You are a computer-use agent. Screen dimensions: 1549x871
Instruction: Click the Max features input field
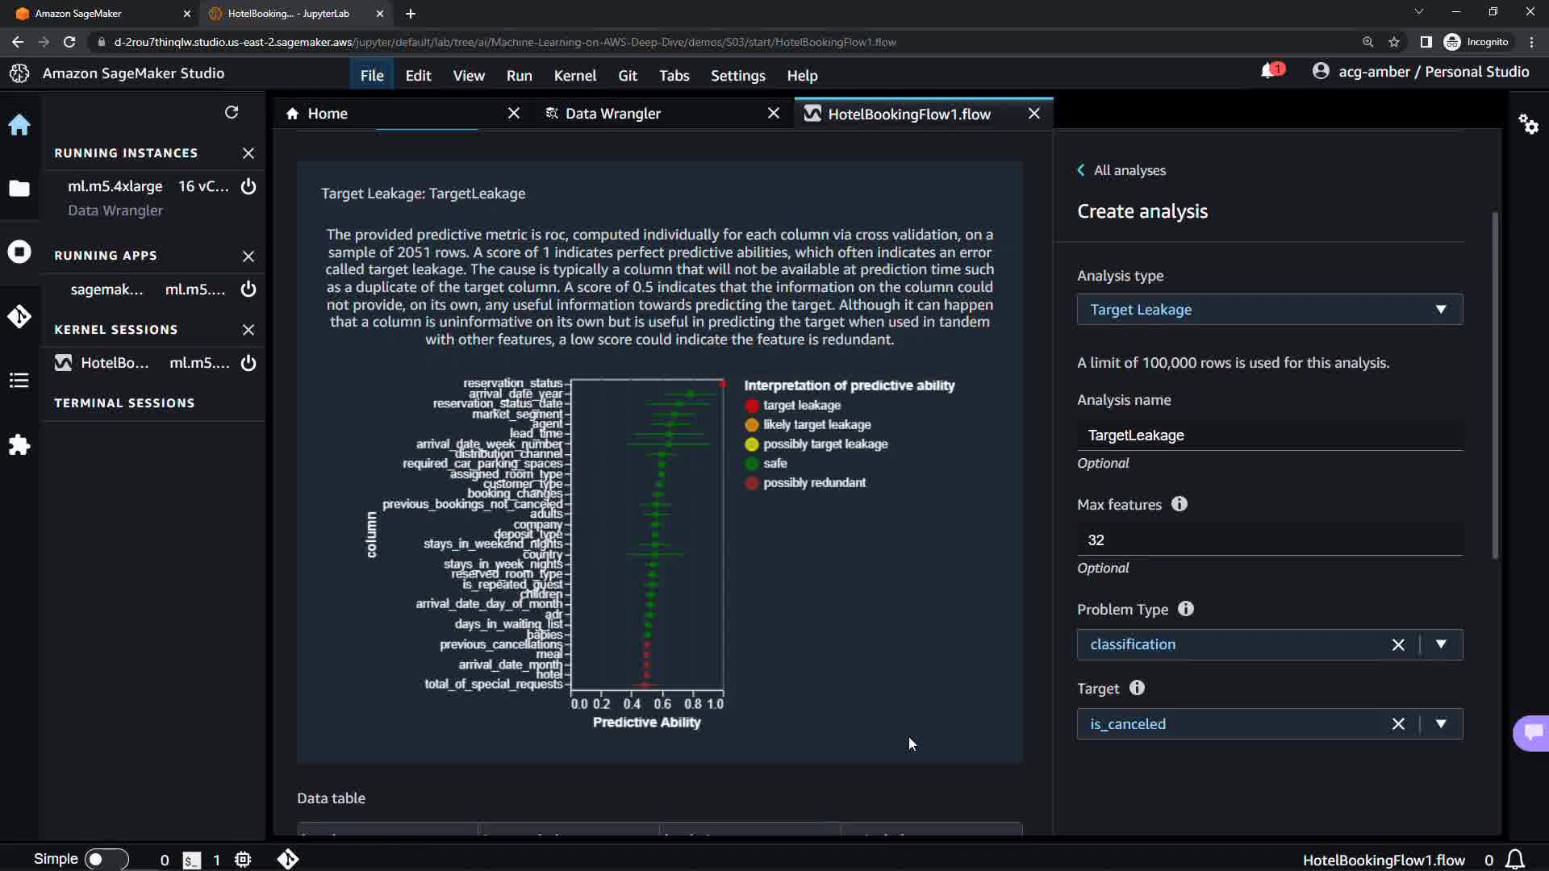1269,540
